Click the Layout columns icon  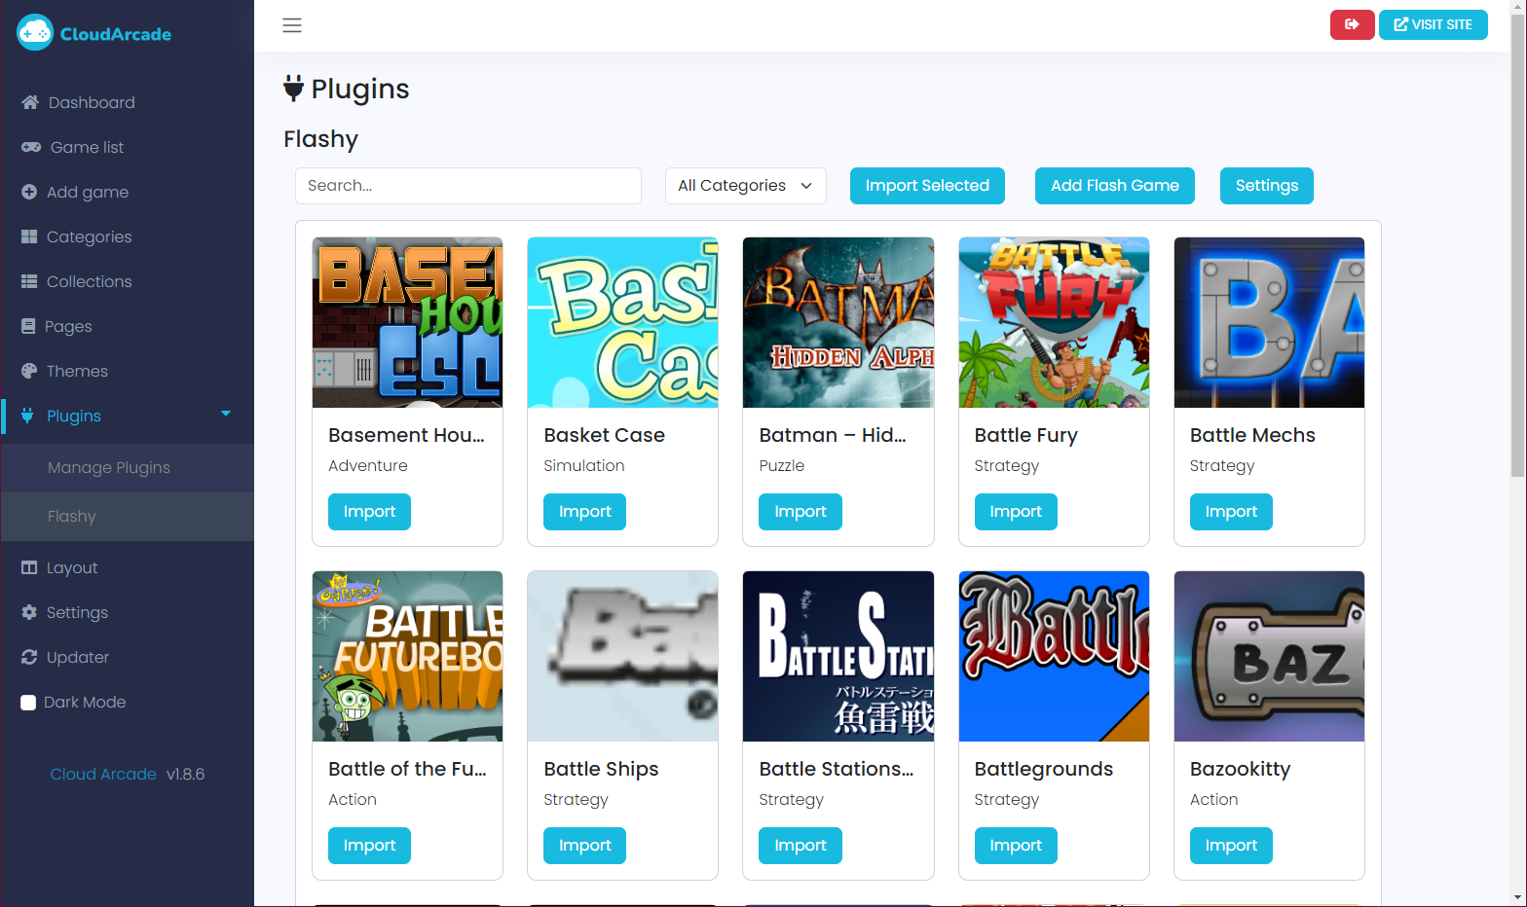point(29,567)
